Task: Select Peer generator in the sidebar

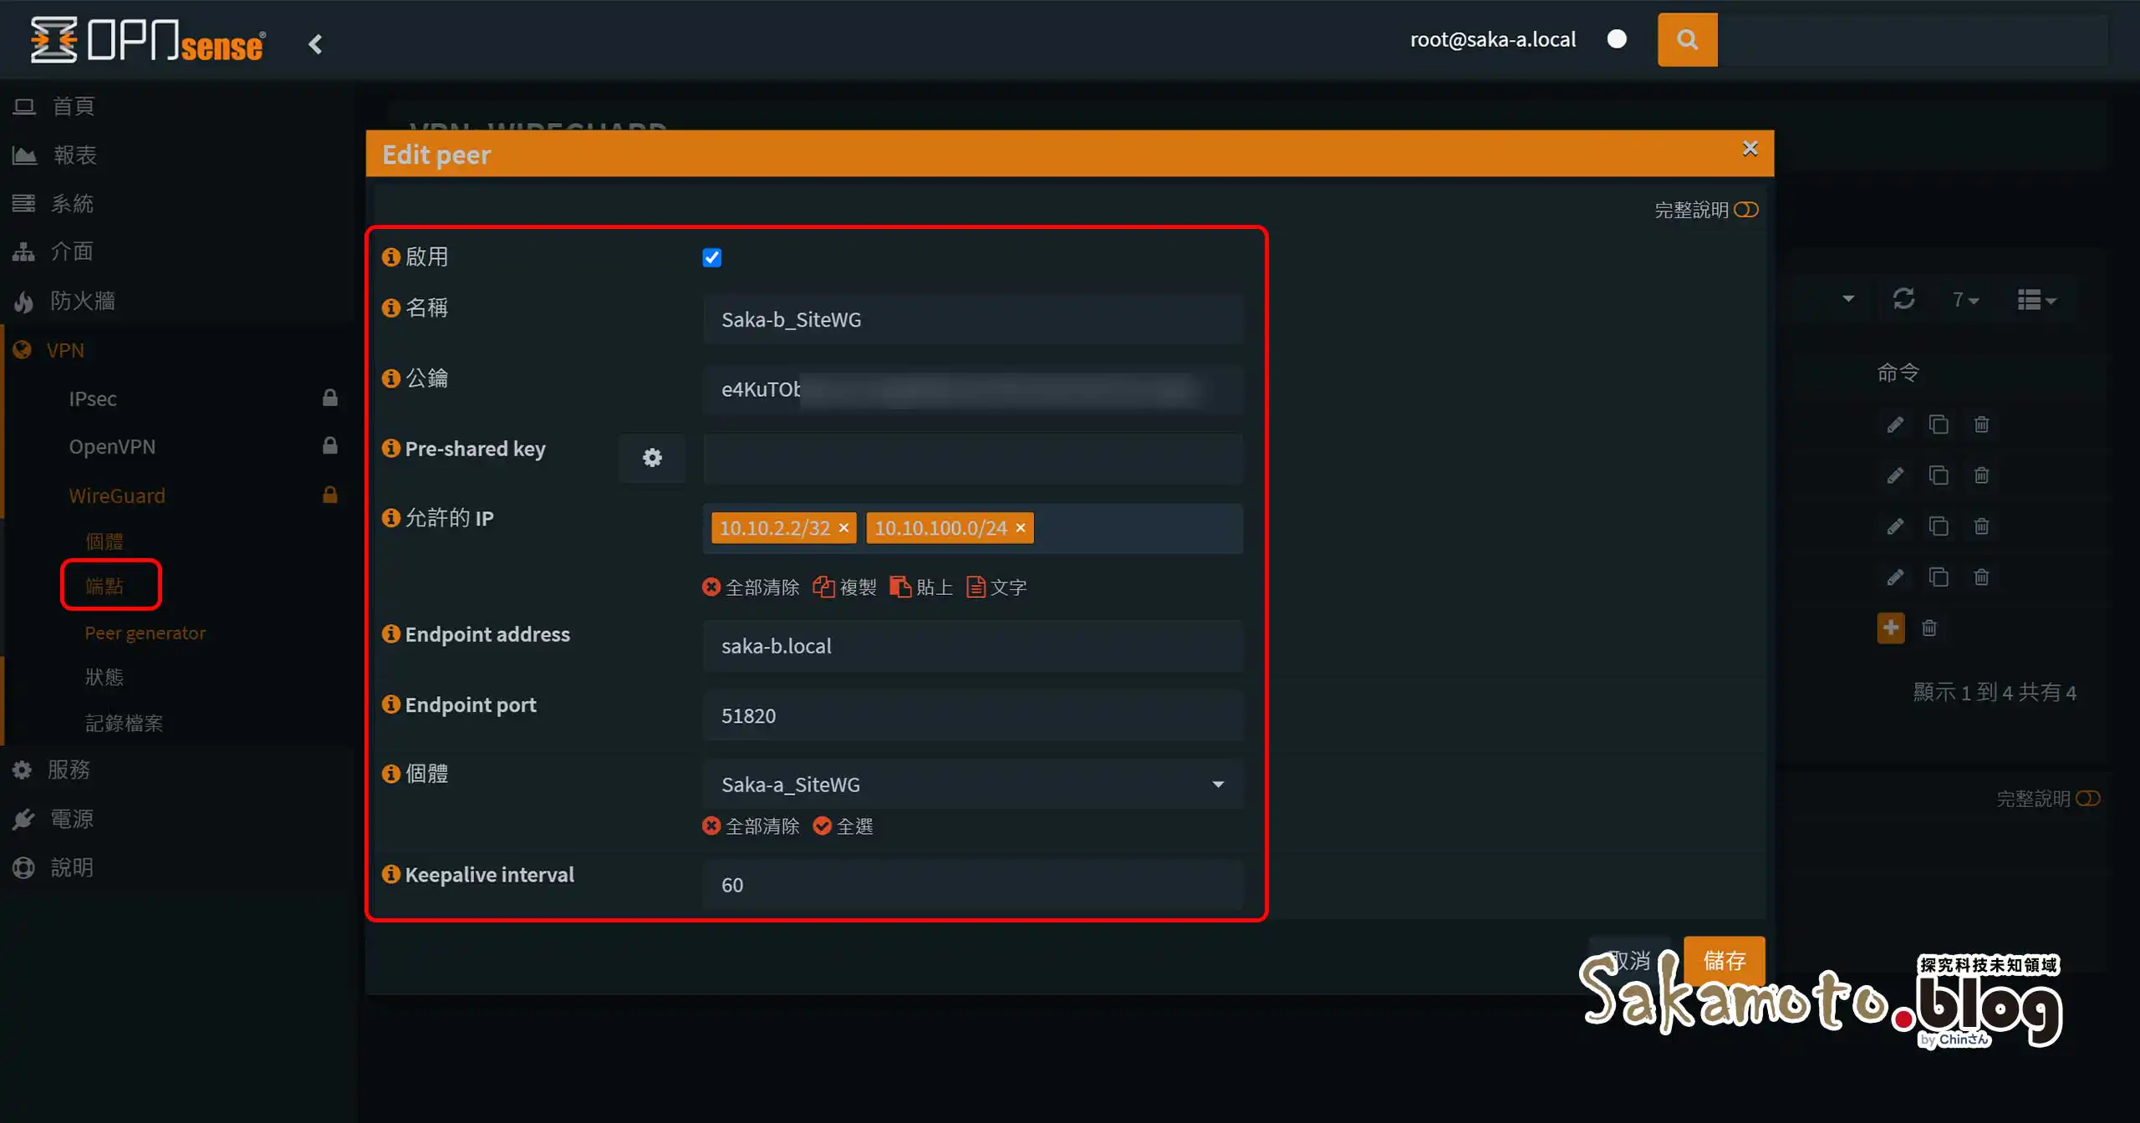Action: 145,633
